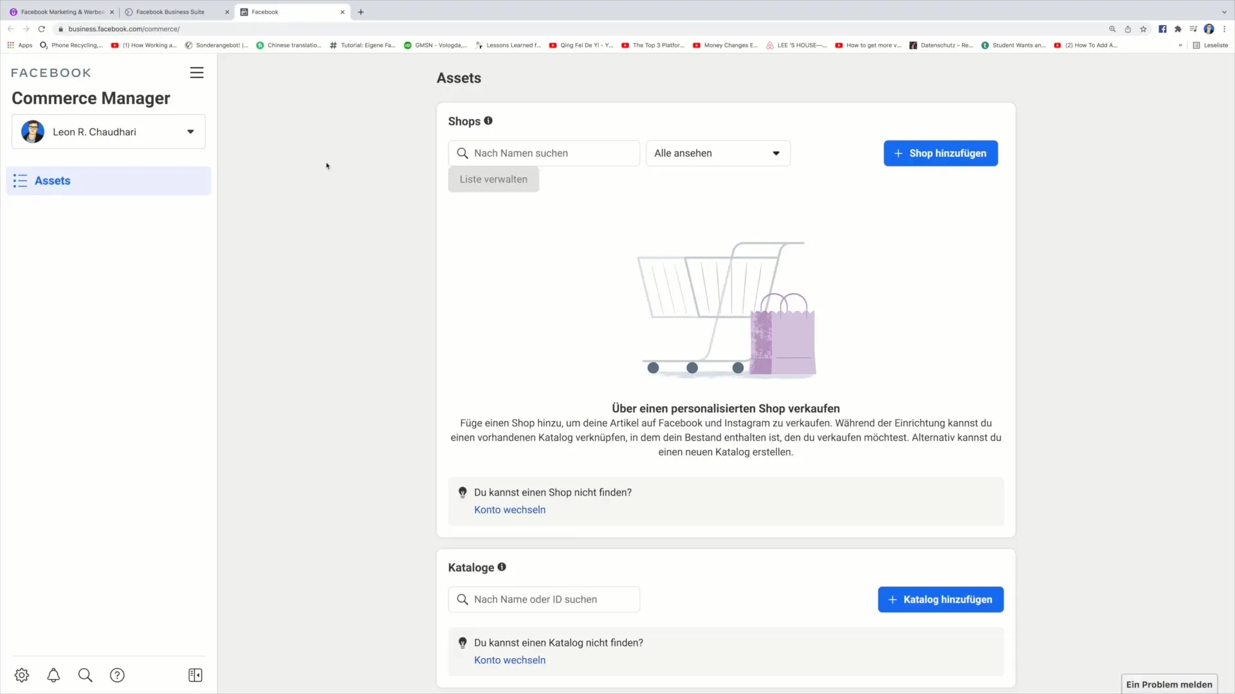The image size is (1235, 694).
Task: Close the Facebook Marketing & Werbe tab
Action: (111, 12)
